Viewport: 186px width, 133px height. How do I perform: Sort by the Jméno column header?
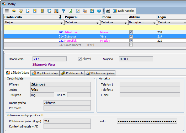point(114,17)
